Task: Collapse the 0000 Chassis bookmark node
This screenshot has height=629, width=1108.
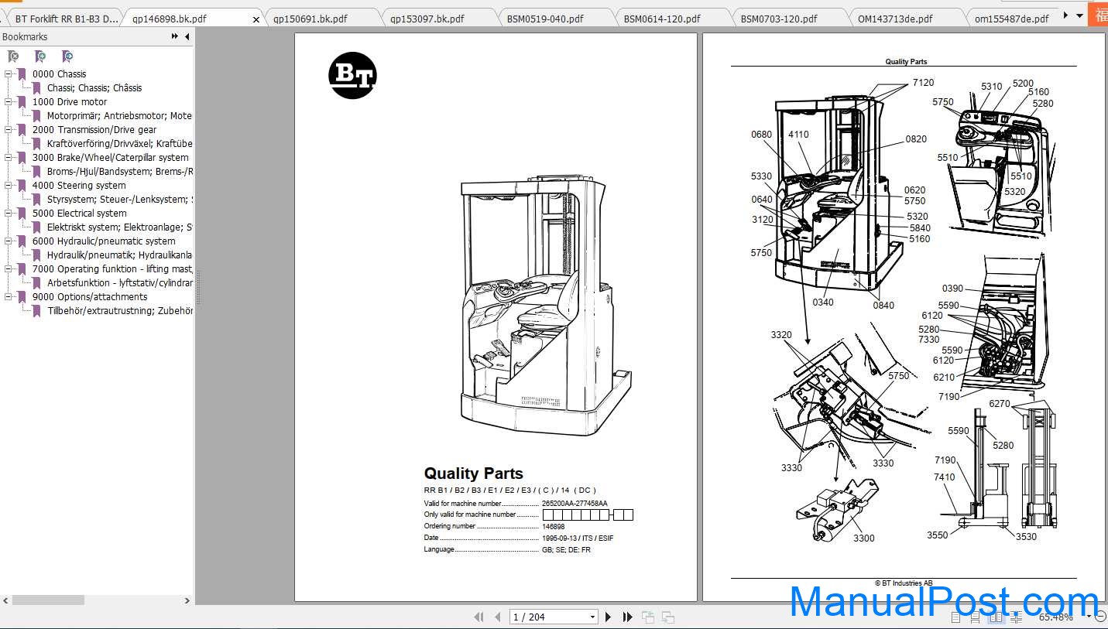Action: [x=9, y=74]
